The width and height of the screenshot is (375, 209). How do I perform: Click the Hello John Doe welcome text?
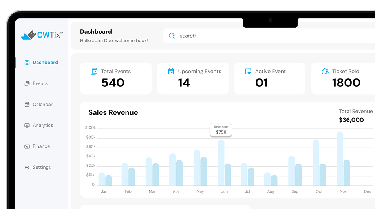coord(114,41)
